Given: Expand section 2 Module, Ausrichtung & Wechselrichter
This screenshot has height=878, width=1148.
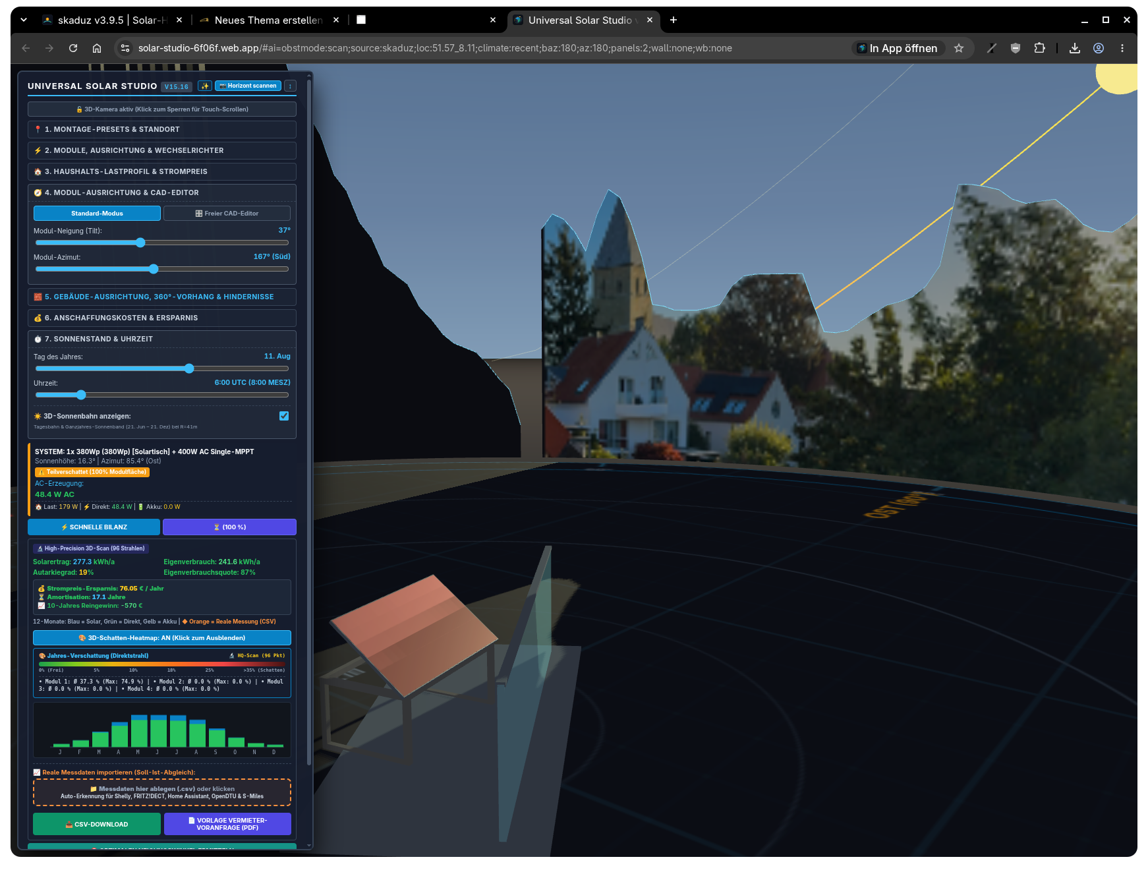Looking at the screenshot, I should 162,150.
